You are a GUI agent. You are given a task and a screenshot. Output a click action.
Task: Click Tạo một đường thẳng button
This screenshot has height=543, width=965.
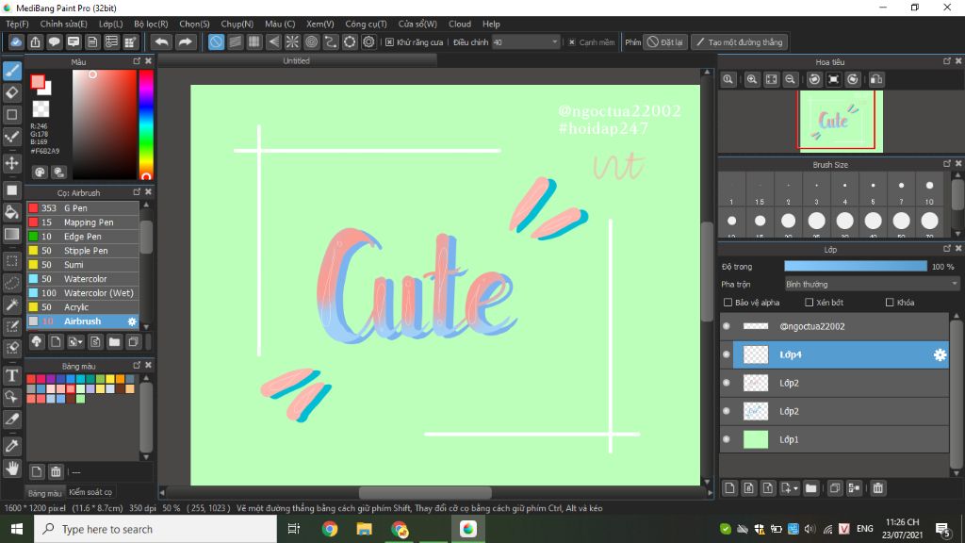pos(740,42)
